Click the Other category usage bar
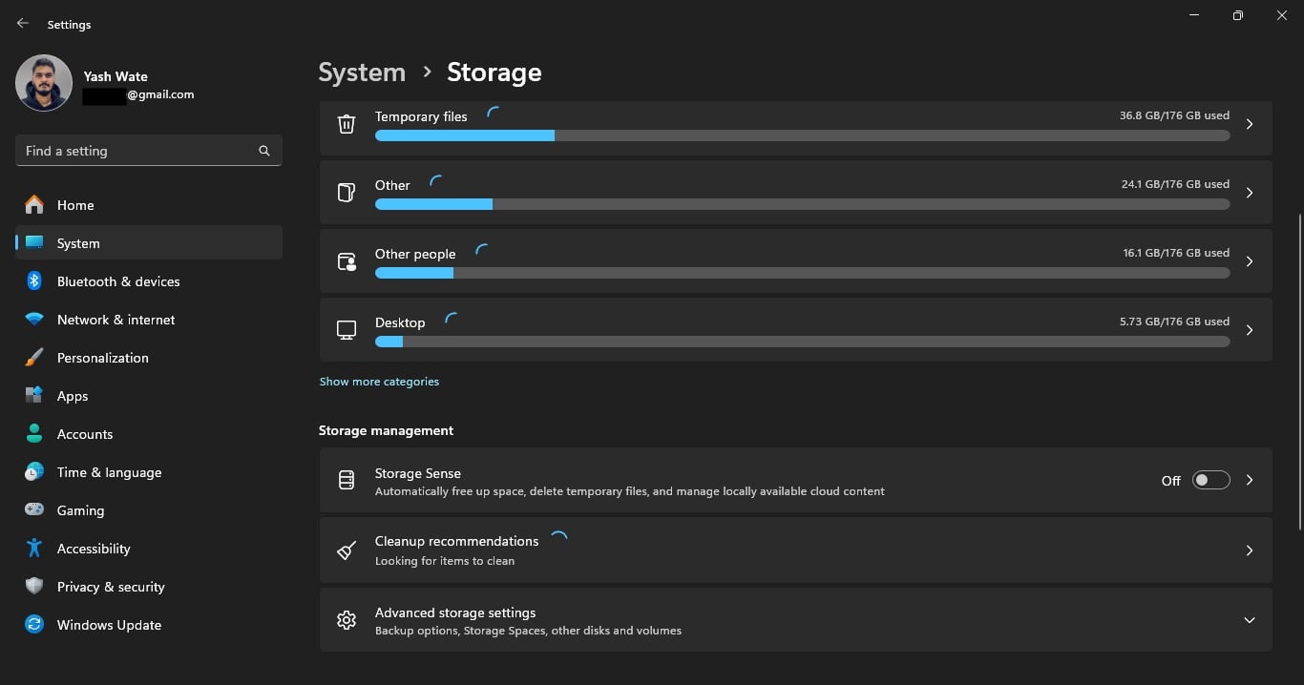This screenshot has height=685, width=1304. pyautogui.click(x=802, y=204)
